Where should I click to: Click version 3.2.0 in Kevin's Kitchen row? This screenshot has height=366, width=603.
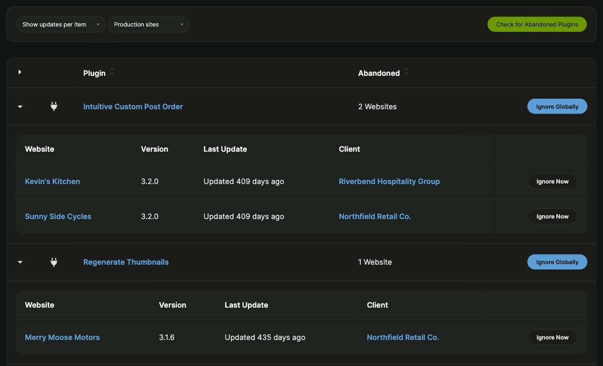(x=150, y=181)
